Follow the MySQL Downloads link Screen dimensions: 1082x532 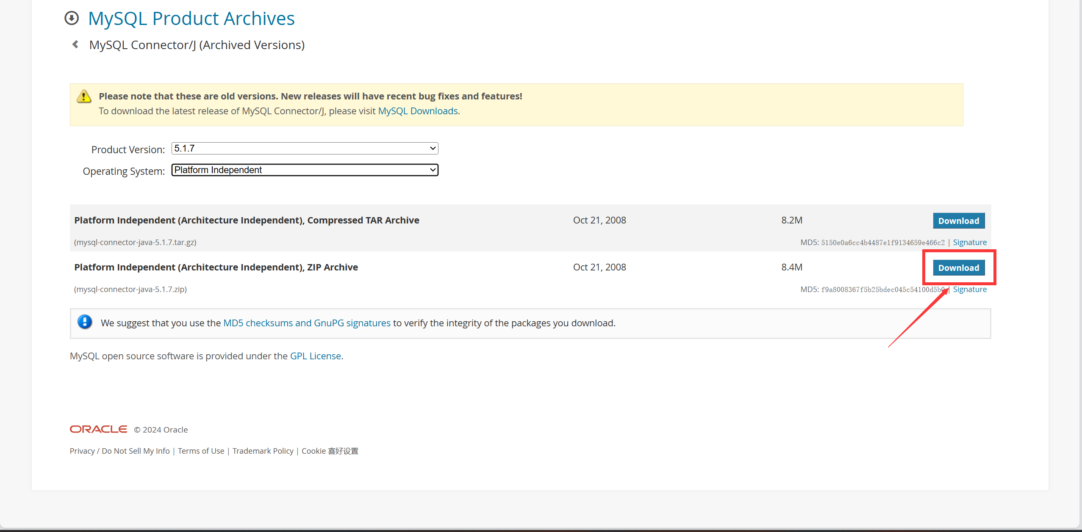click(x=418, y=111)
